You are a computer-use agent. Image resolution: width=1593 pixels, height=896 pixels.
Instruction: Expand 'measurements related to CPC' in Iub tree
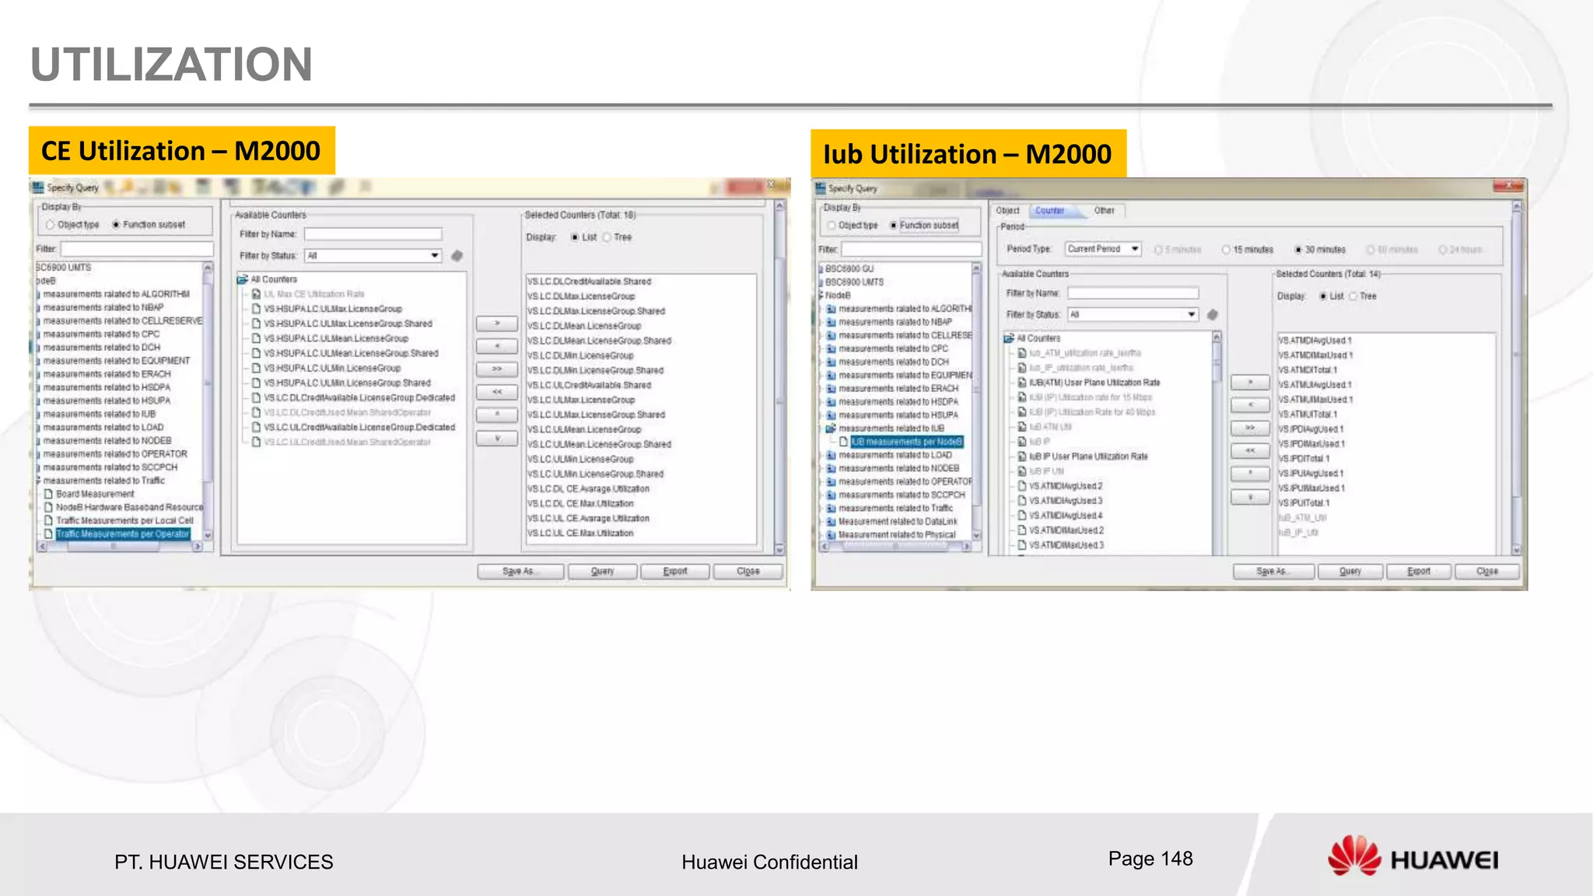[822, 348]
